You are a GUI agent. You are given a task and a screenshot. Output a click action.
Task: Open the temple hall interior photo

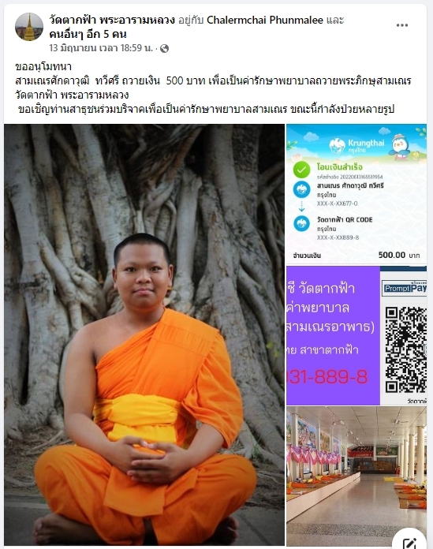click(x=356, y=476)
